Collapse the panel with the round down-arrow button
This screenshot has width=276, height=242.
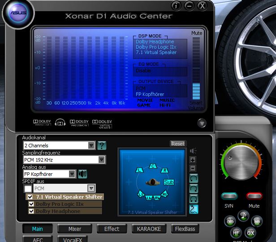[x=202, y=123]
